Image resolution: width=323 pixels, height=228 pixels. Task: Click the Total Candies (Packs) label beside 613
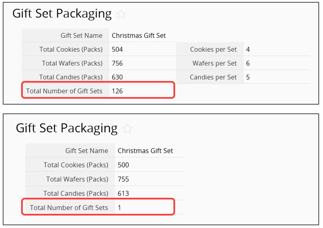click(x=76, y=193)
